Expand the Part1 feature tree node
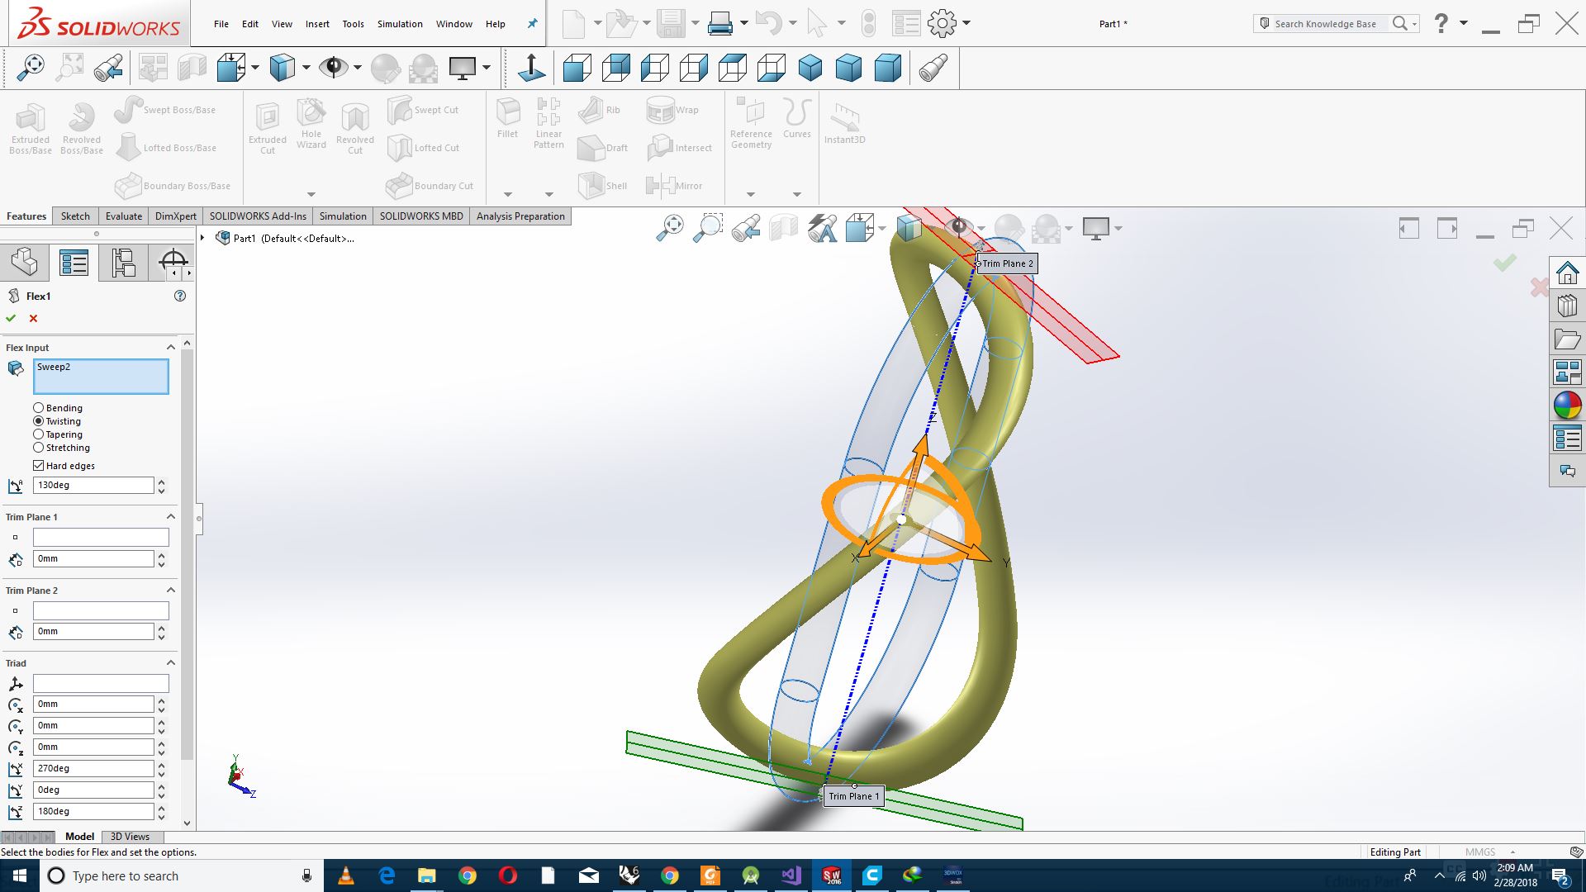The image size is (1586, 892). (x=202, y=238)
